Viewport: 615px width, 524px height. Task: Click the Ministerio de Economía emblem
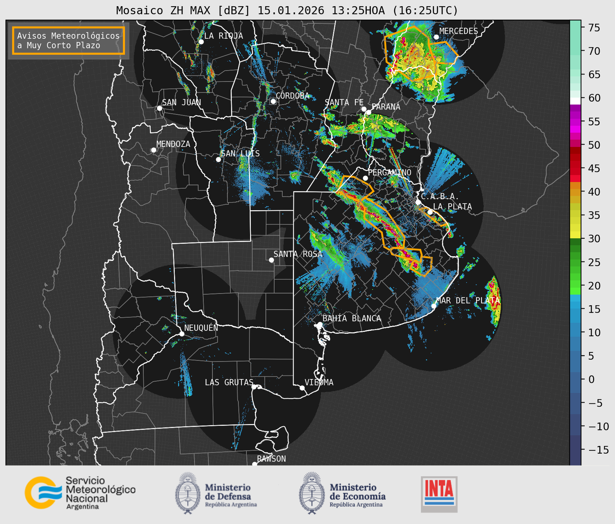312,493
